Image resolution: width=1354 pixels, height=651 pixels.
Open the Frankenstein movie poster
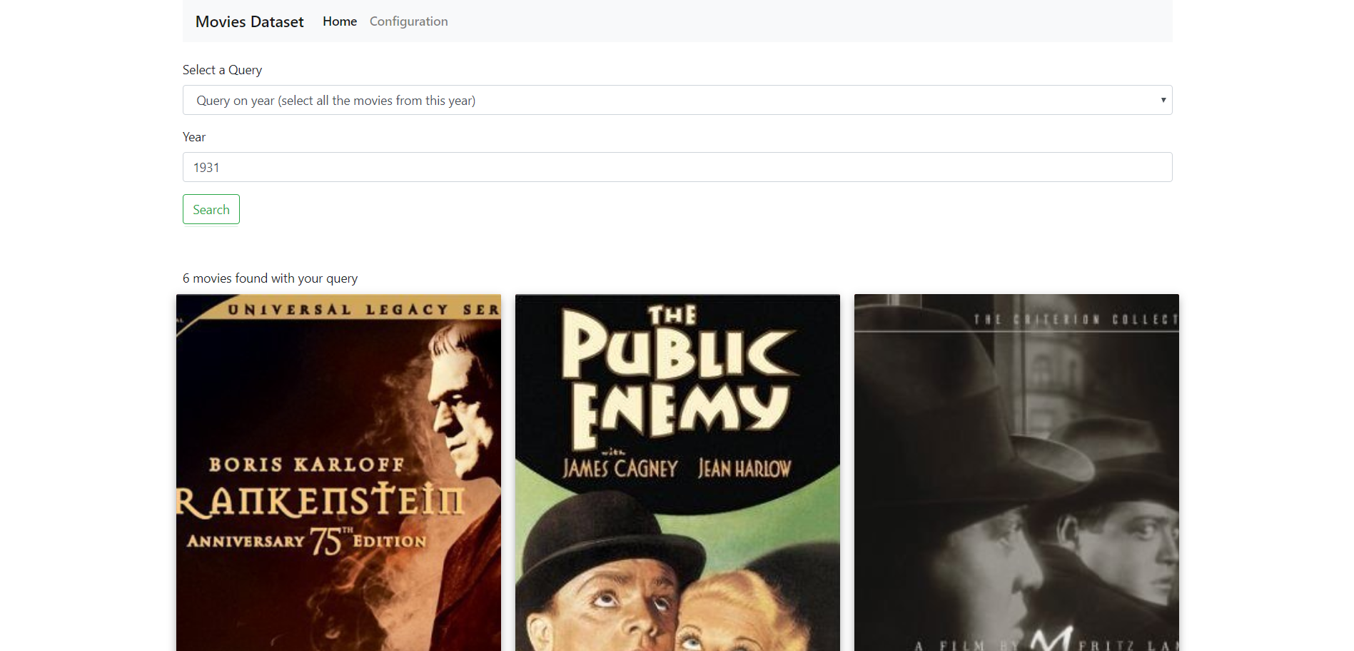(x=338, y=473)
